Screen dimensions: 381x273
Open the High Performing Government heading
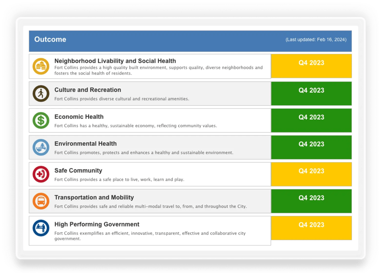pyautogui.click(x=97, y=224)
